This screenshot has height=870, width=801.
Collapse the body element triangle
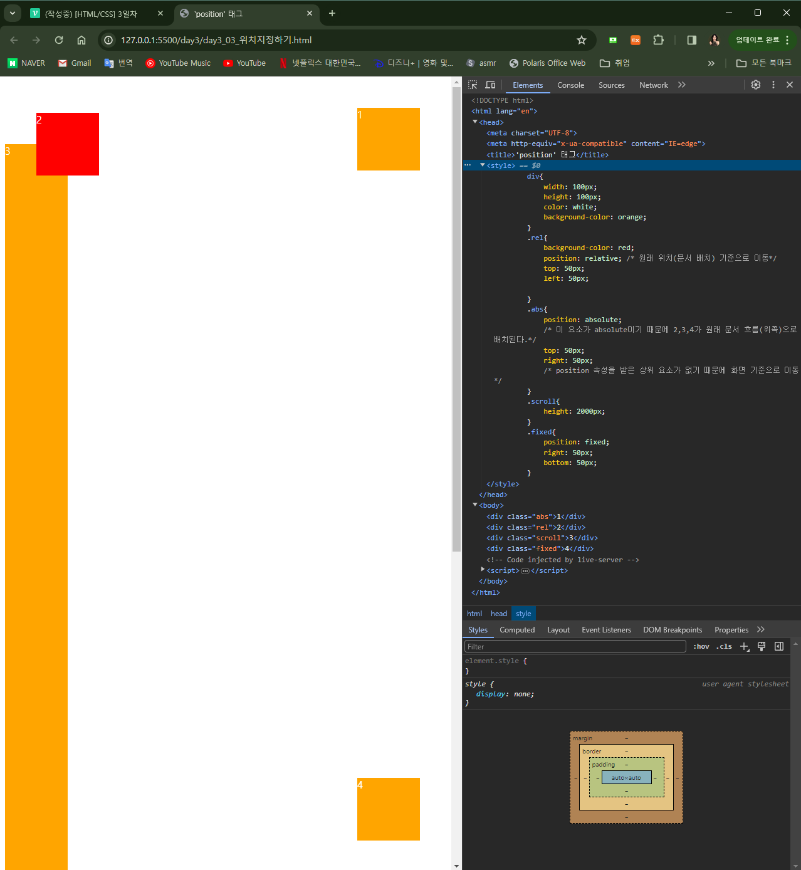(475, 505)
